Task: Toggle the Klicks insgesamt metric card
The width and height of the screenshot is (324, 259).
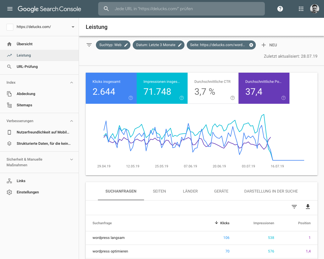Action: [x=111, y=88]
